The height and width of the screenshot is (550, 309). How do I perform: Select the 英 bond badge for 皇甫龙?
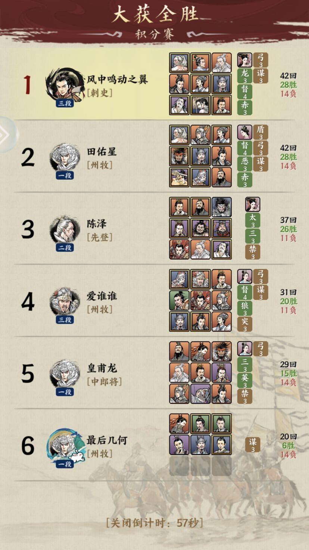coord(245,380)
